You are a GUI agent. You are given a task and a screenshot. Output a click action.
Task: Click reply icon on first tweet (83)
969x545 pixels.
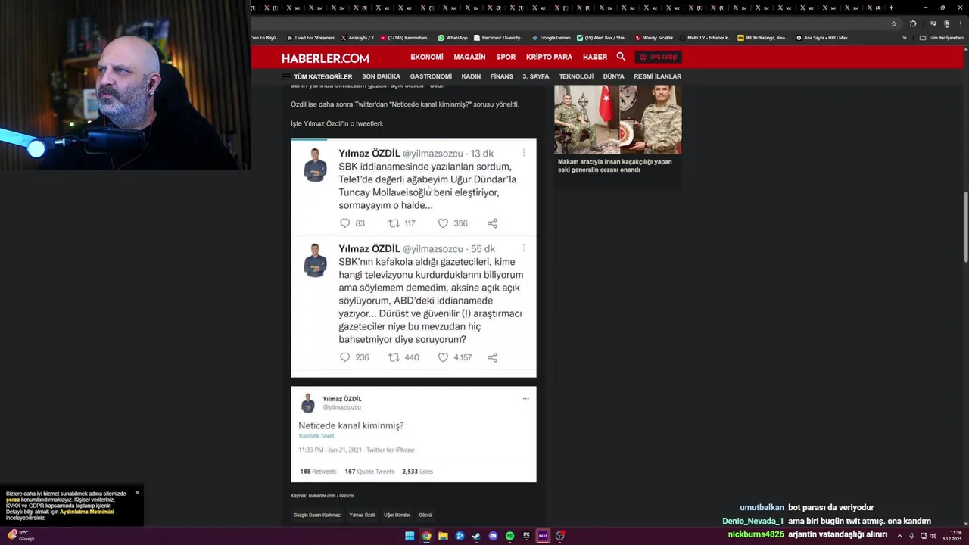[x=344, y=223]
